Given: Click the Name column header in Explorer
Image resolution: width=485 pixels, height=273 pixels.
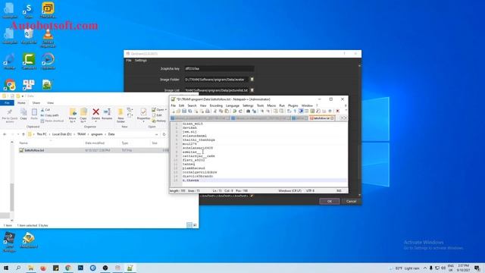Looking at the screenshot, I should pos(23,143).
